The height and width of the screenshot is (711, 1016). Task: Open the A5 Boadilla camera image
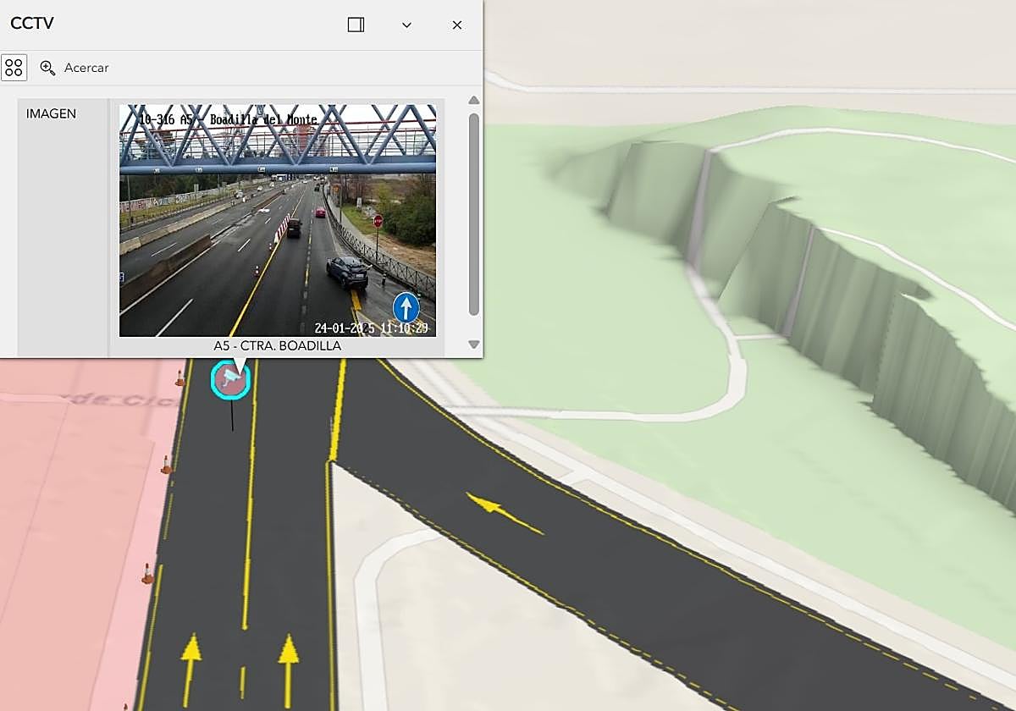click(277, 220)
